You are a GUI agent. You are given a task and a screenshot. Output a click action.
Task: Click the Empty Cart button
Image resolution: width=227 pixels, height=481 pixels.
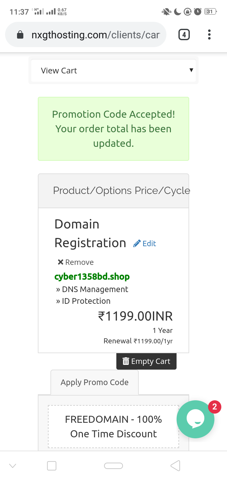pos(146,361)
